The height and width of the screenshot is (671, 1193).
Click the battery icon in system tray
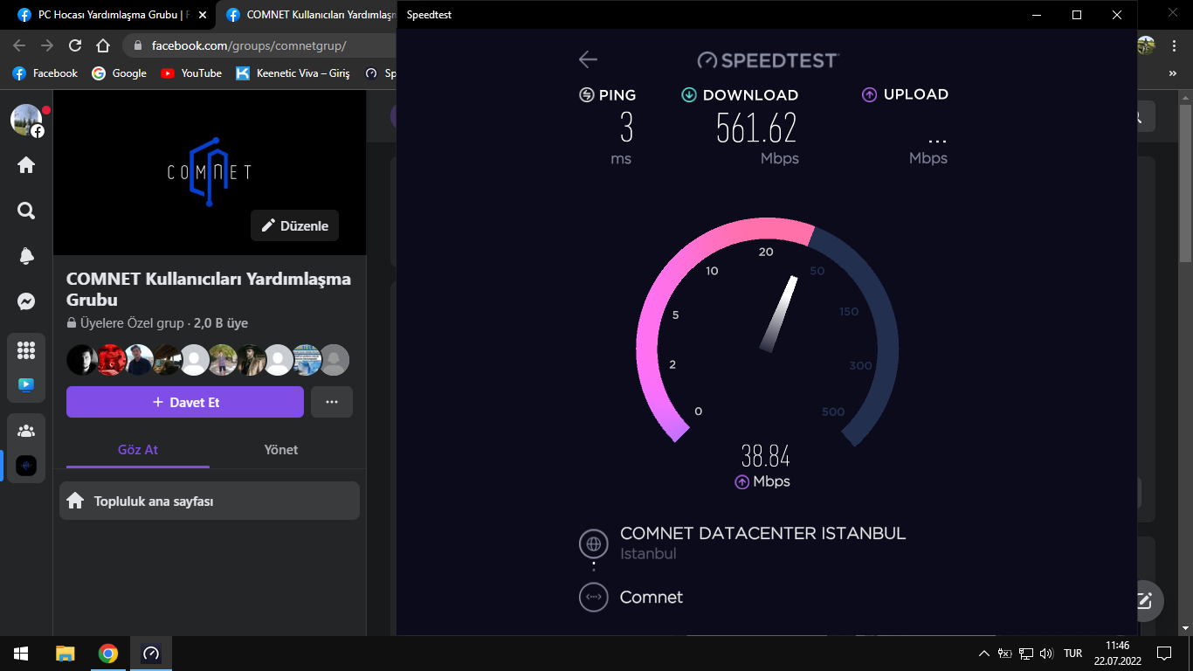pos(1005,654)
